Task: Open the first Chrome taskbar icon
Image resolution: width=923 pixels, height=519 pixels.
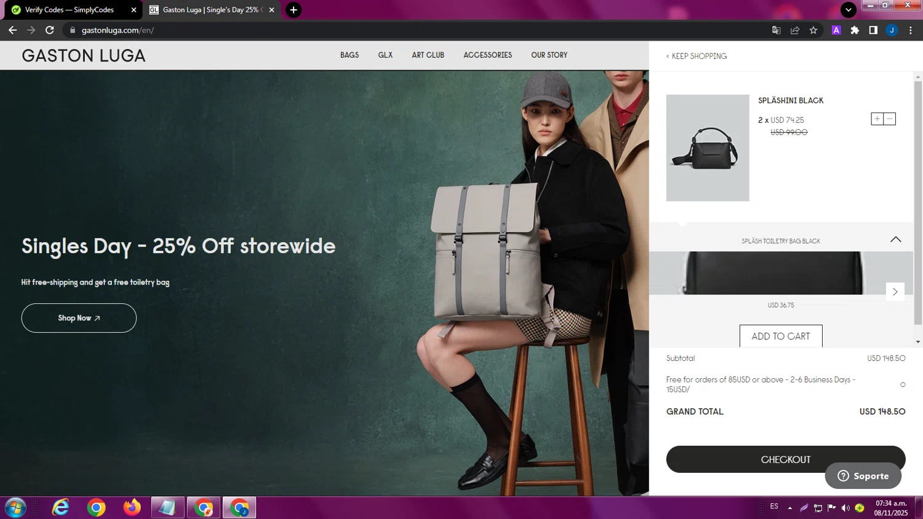Action: coord(96,507)
